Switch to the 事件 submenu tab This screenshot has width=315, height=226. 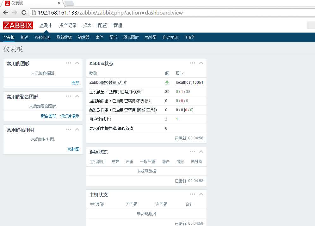[99, 37]
